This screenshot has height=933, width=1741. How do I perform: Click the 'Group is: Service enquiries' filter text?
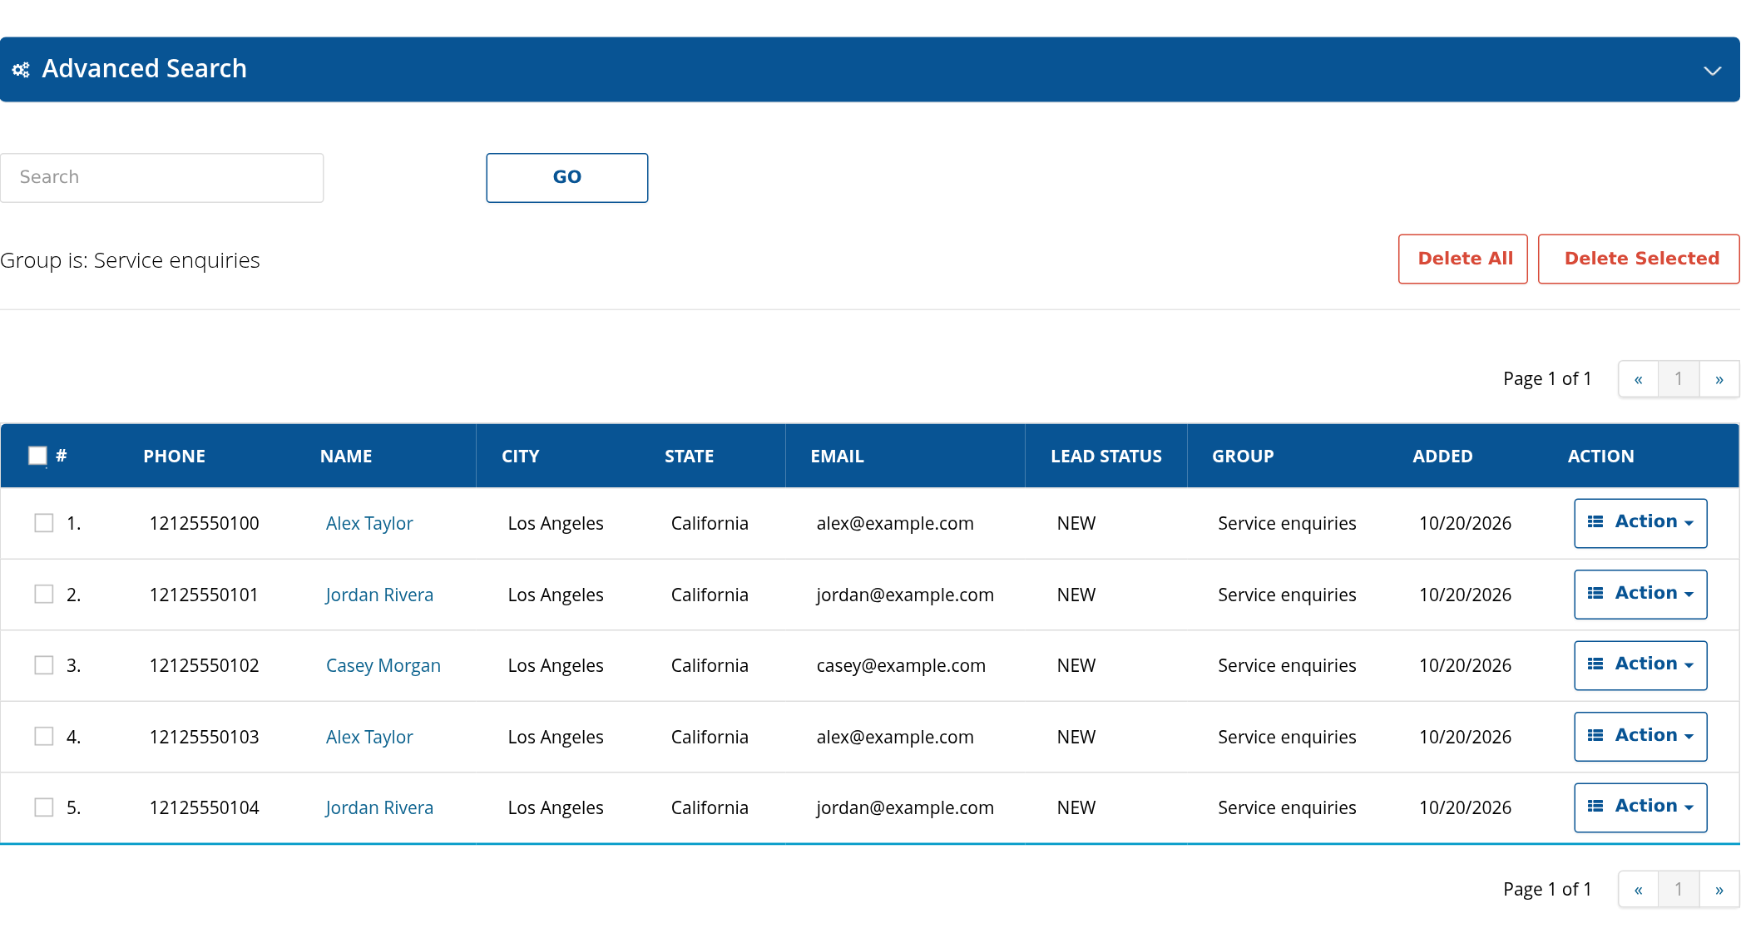click(130, 260)
